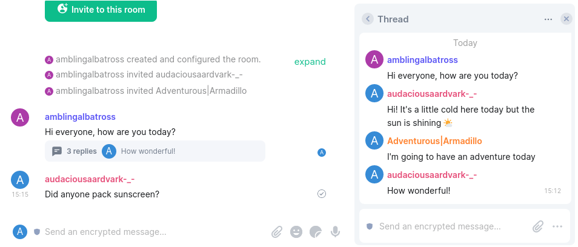Open more options in thread composer
The height and width of the screenshot is (247, 578).
[557, 226]
